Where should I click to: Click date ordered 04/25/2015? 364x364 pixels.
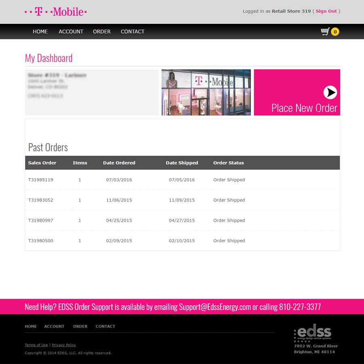click(x=119, y=220)
